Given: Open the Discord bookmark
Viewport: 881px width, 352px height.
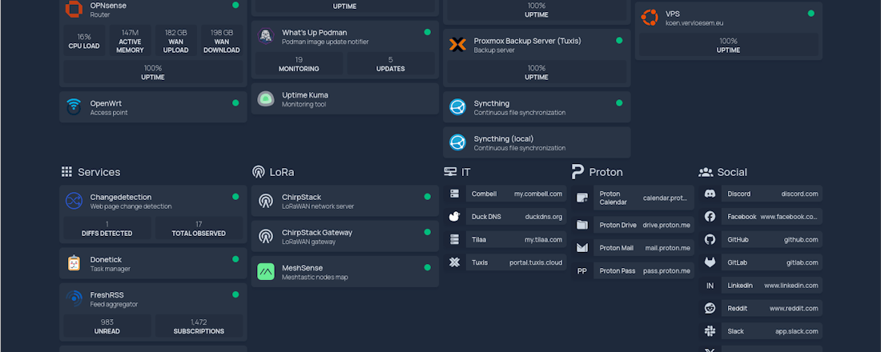Looking at the screenshot, I should [760, 194].
